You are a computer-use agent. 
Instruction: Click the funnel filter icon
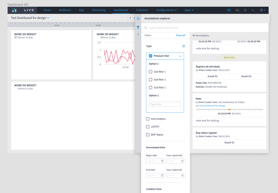(138, 28)
